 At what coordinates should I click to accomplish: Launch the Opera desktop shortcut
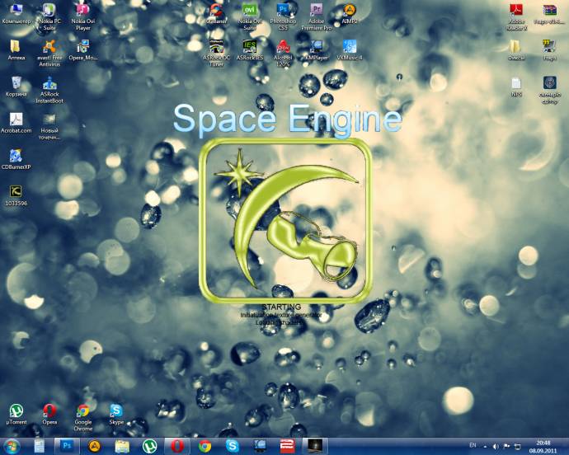pos(49,415)
